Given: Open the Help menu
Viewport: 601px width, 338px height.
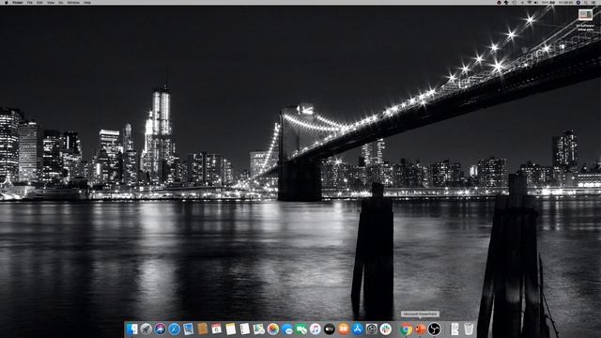Looking at the screenshot, I should (x=87, y=2).
